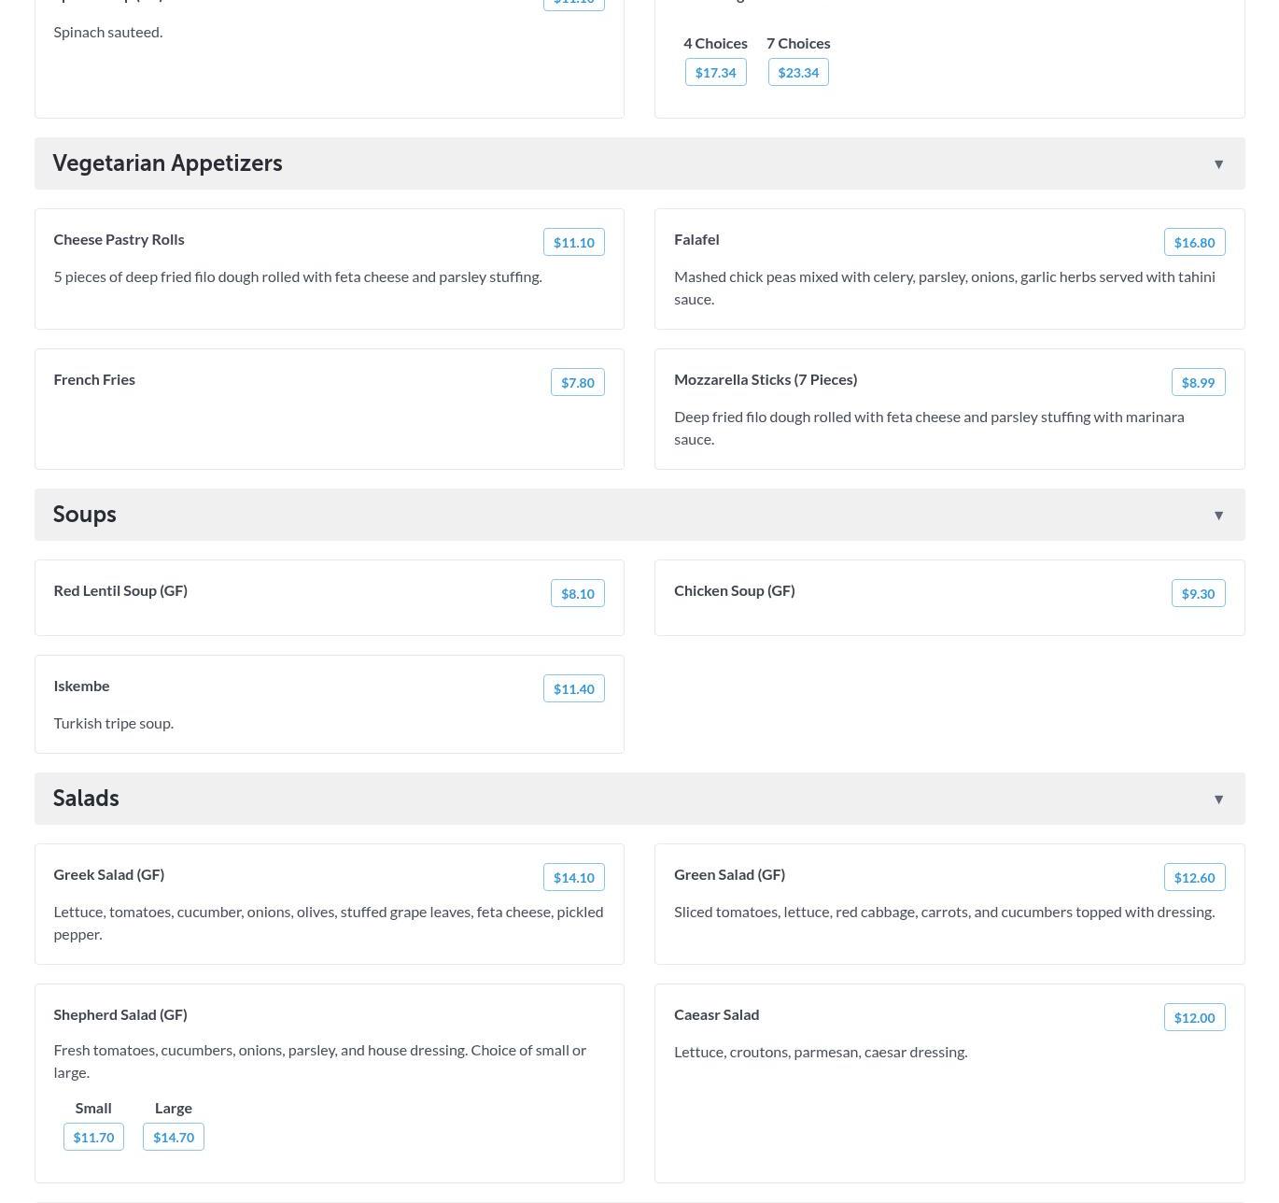Select the 7 Choices $23.34 option

pos(798,72)
